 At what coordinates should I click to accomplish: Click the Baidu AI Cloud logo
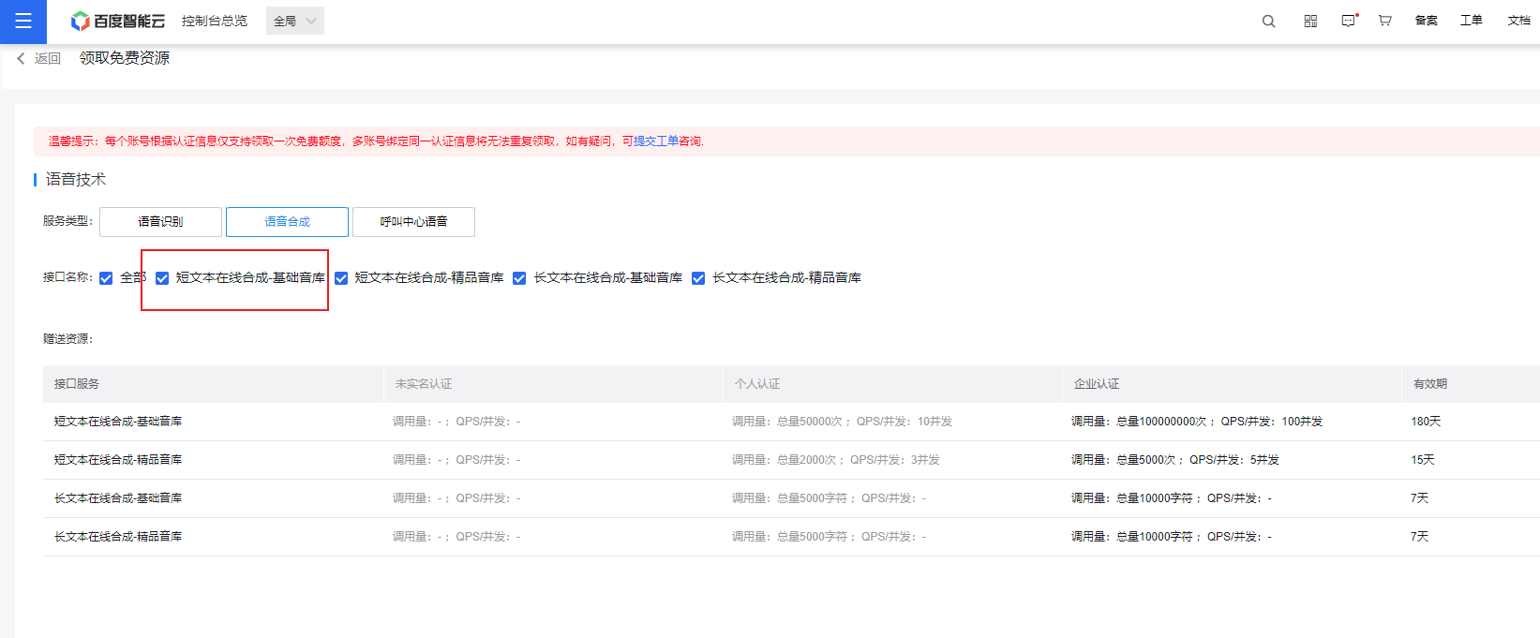pos(118,21)
